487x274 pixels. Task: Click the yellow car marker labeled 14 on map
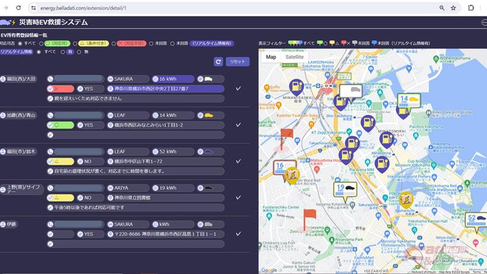tap(409, 102)
